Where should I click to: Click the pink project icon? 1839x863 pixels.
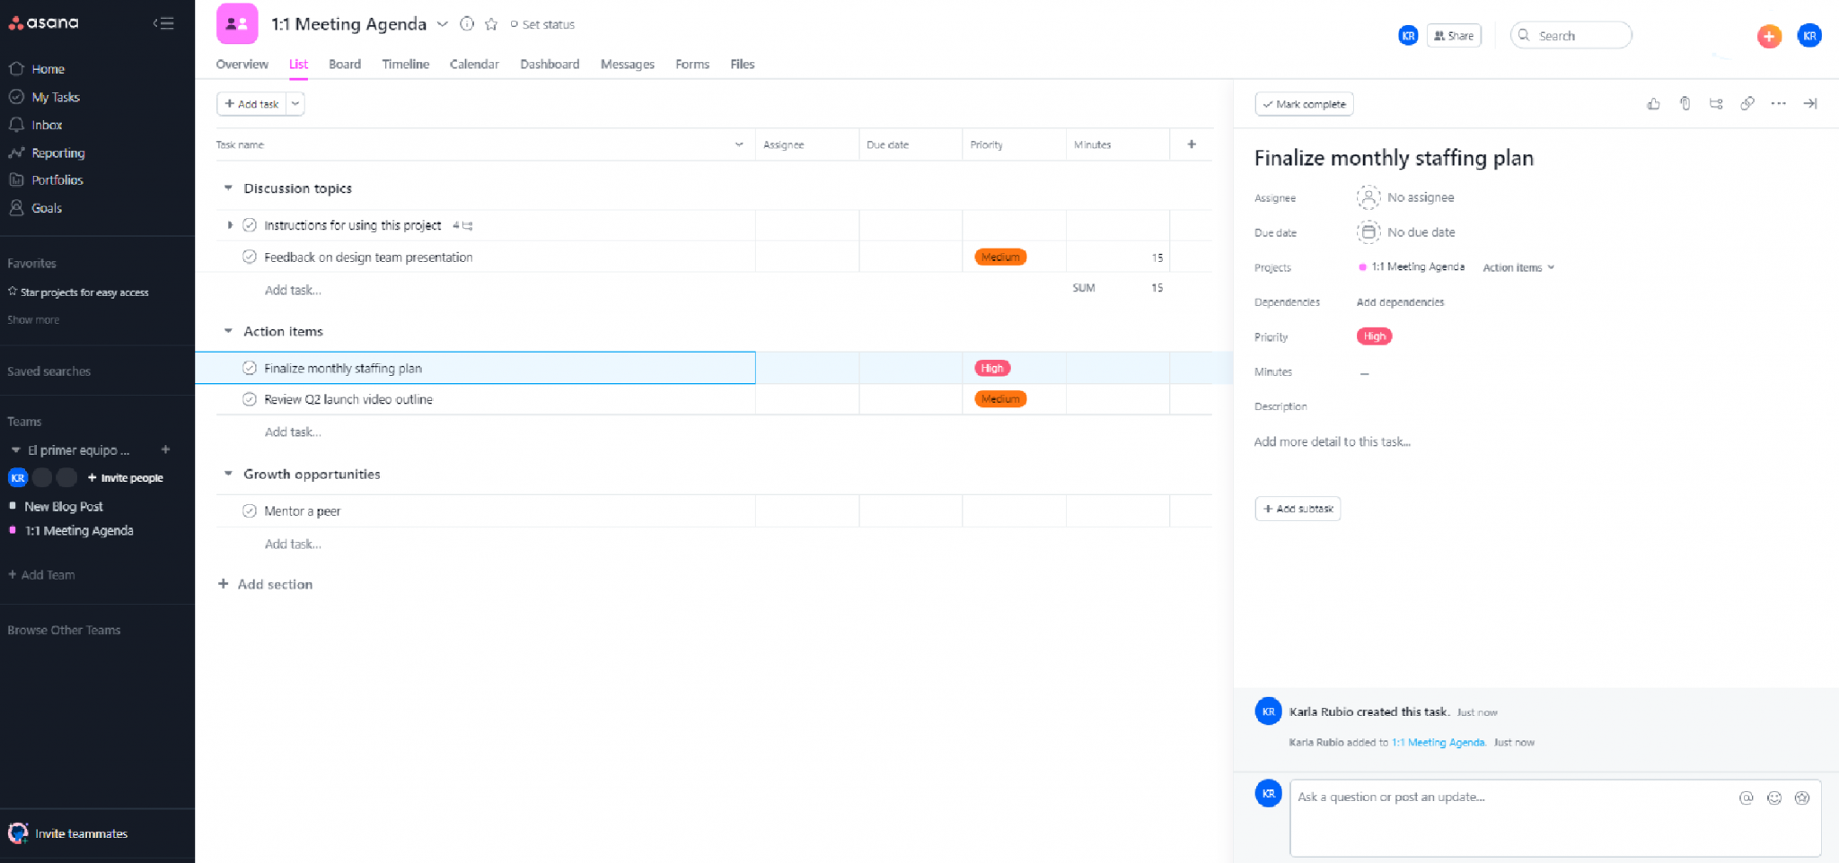(237, 24)
